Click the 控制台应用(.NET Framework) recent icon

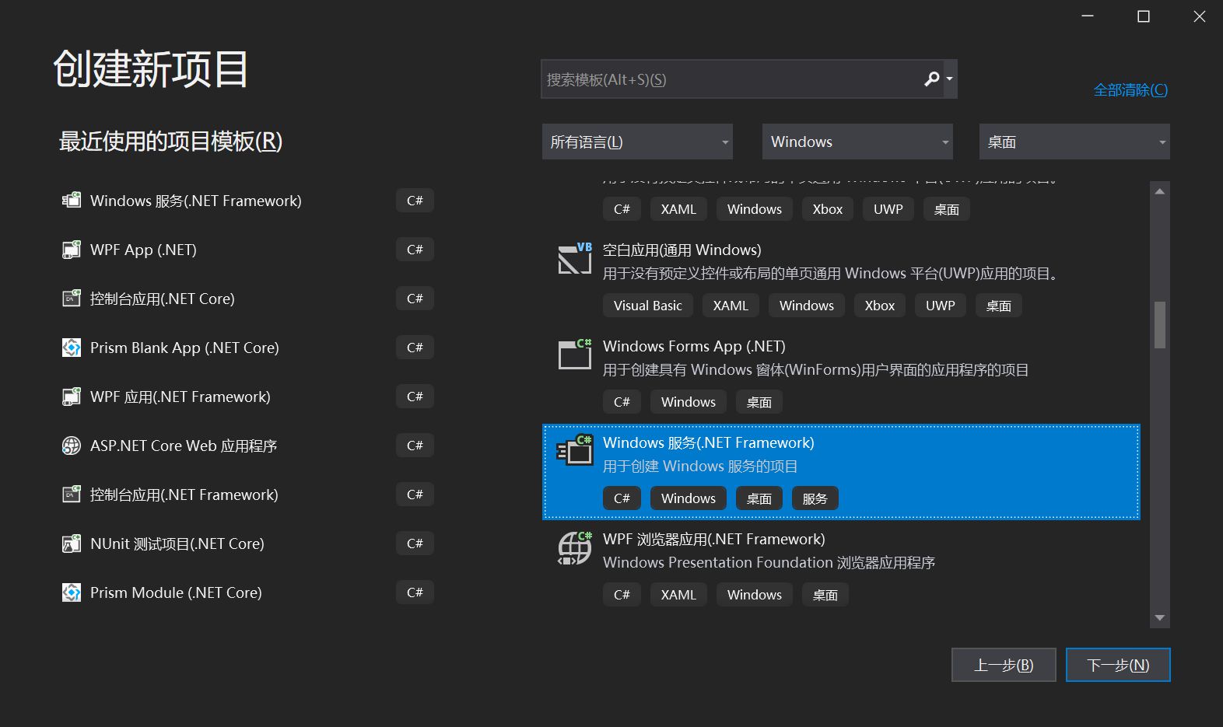click(x=72, y=495)
